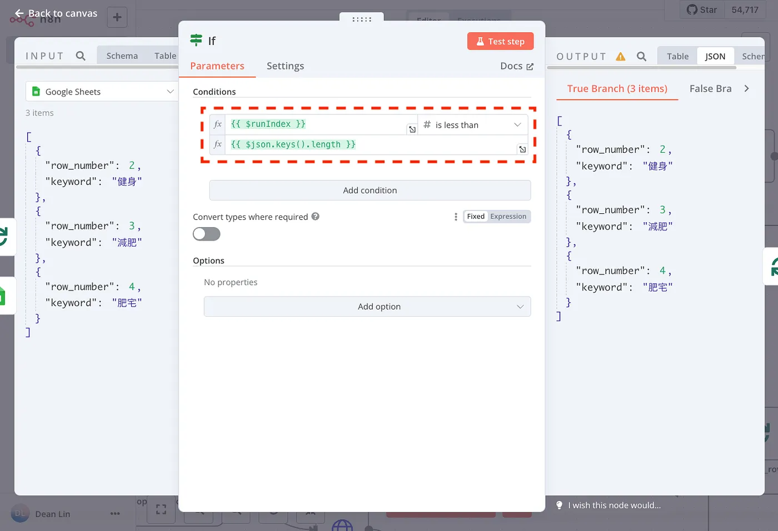Open expression editor for $runIndex field
Screen dimensions: 778x531
click(412, 129)
